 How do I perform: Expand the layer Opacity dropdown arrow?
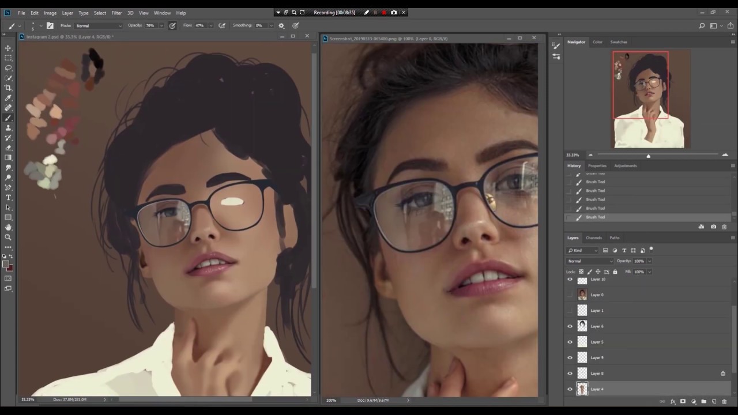(649, 261)
